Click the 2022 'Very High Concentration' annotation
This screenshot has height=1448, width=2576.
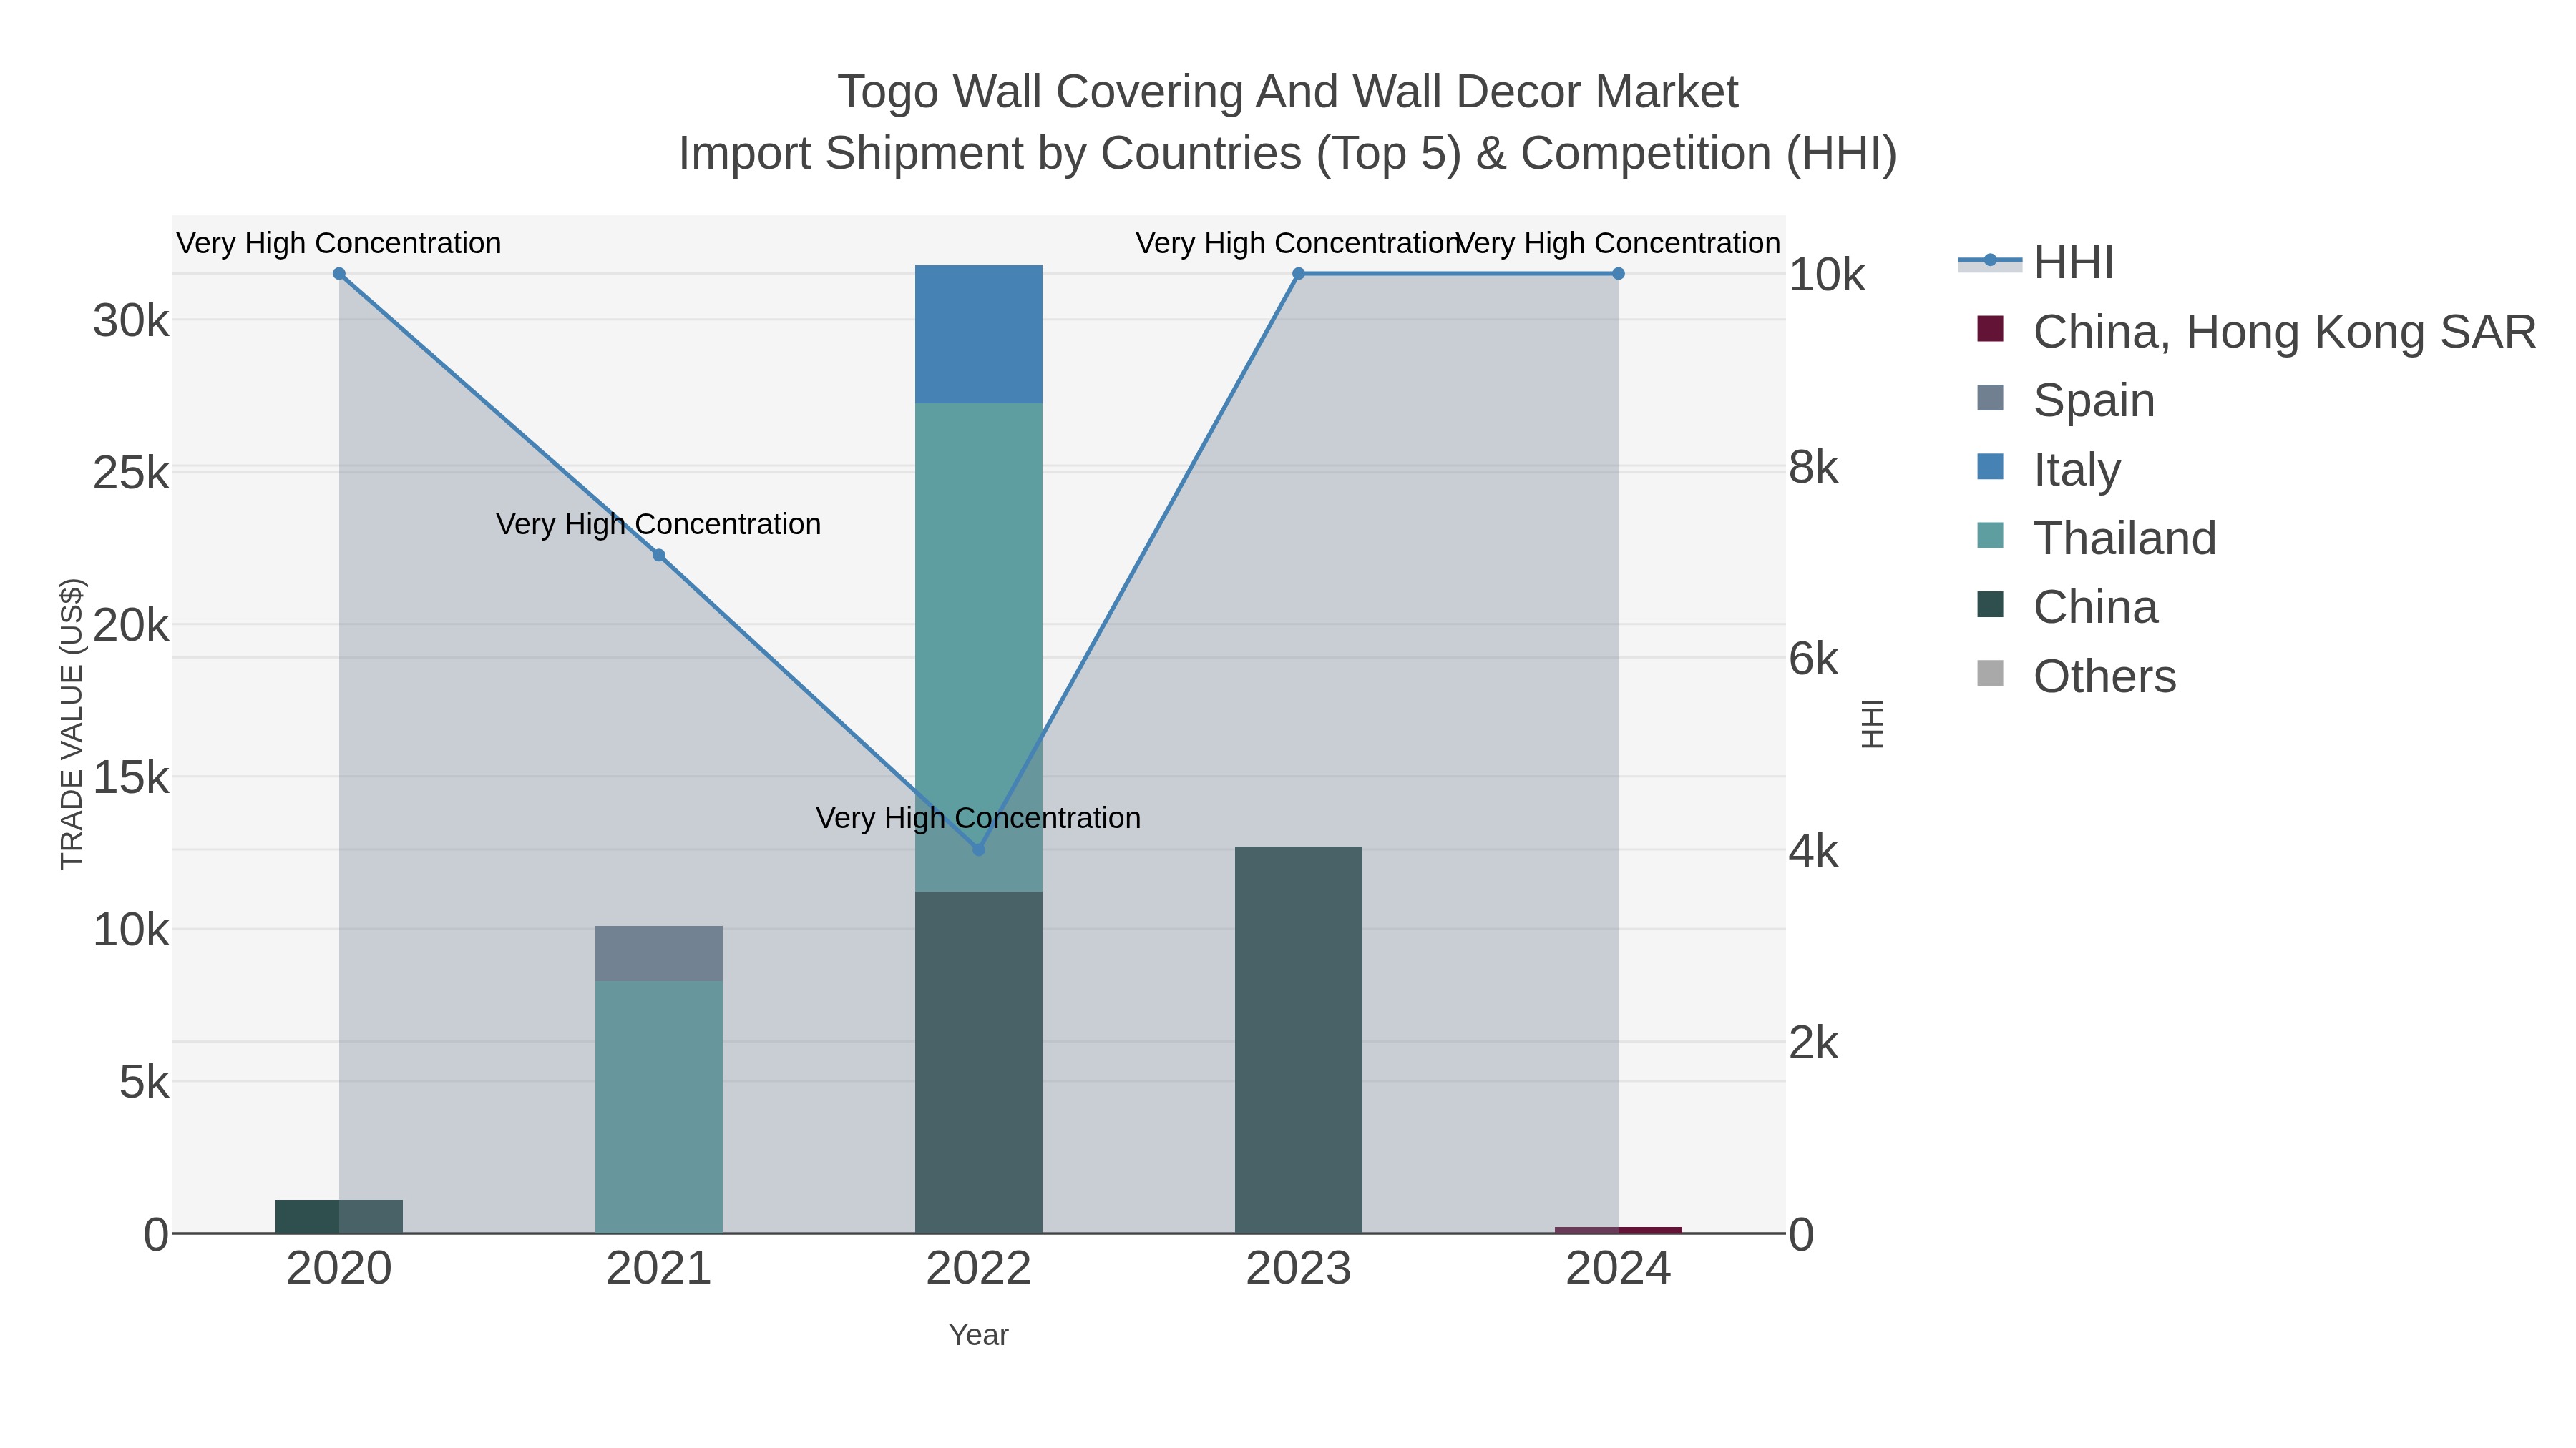point(979,817)
